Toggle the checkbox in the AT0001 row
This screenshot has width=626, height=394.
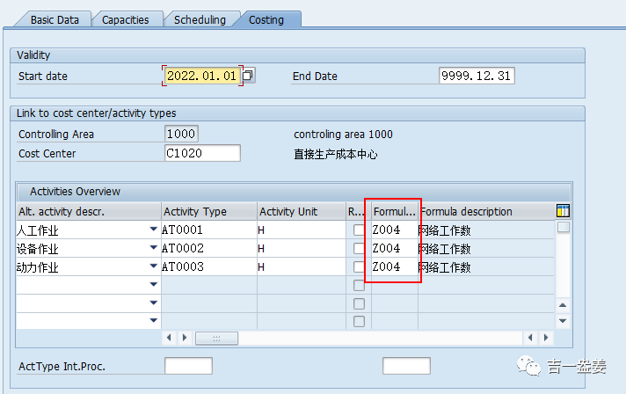pos(359,230)
